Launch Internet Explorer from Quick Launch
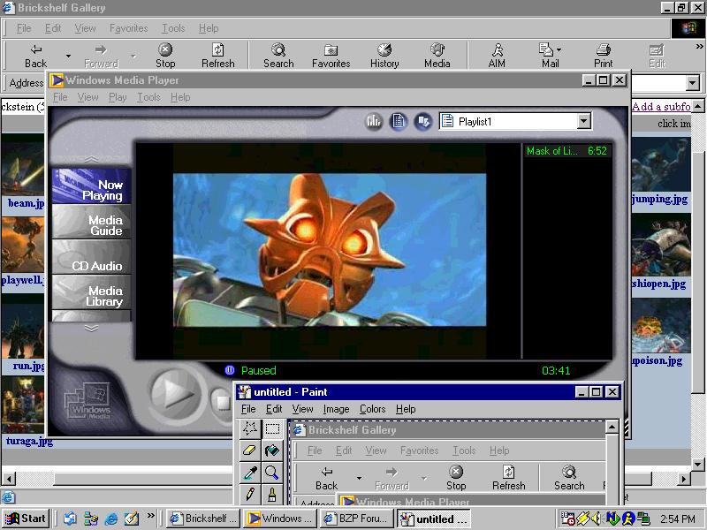707x530 pixels. click(x=111, y=519)
